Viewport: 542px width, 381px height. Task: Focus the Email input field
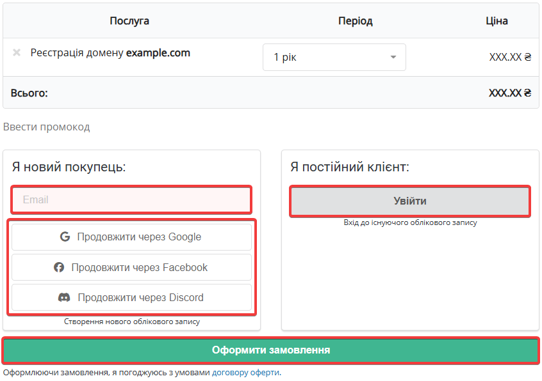(x=131, y=200)
